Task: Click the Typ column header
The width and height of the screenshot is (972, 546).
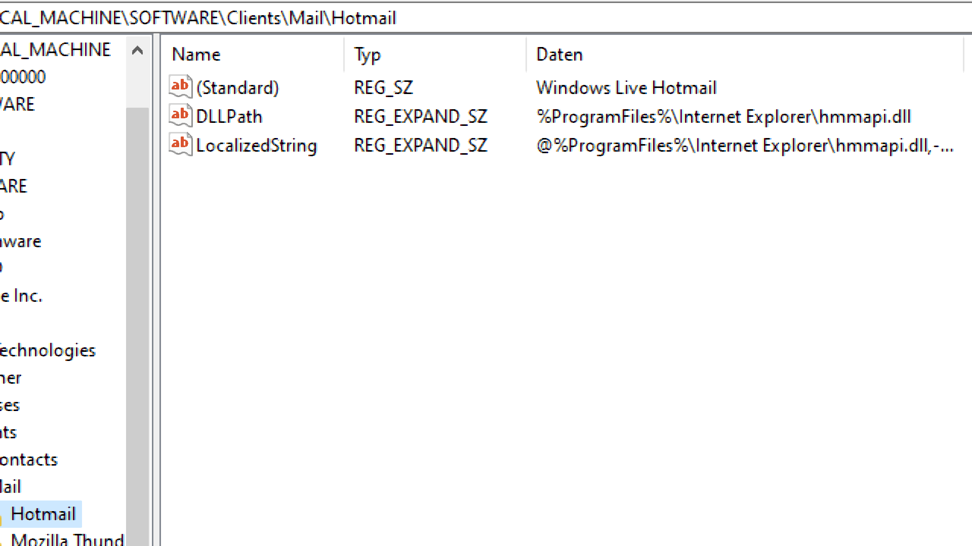Action: tap(435, 54)
